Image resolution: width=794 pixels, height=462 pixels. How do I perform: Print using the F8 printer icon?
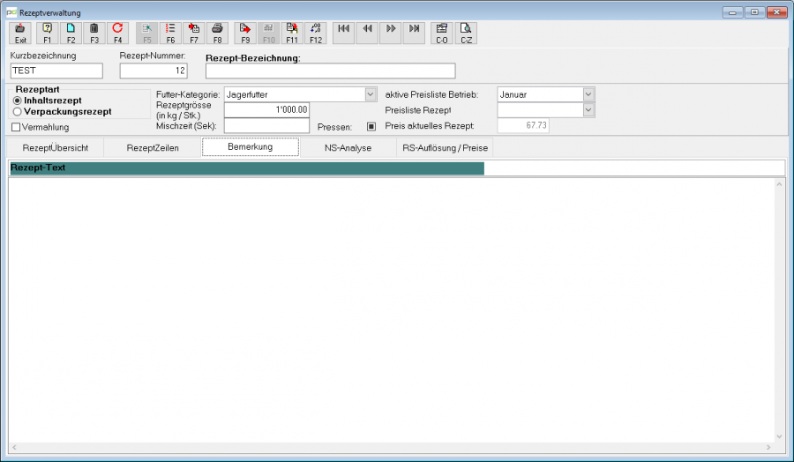click(x=217, y=34)
